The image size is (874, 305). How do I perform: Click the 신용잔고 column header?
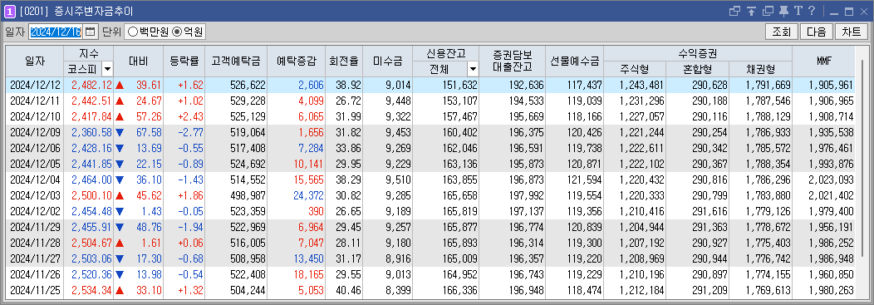tap(445, 53)
